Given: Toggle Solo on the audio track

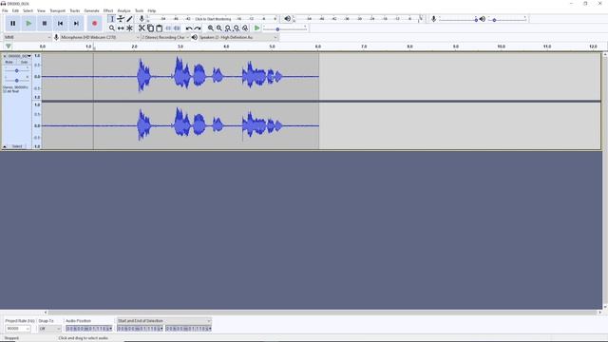Looking at the screenshot, I should pyautogui.click(x=24, y=62).
